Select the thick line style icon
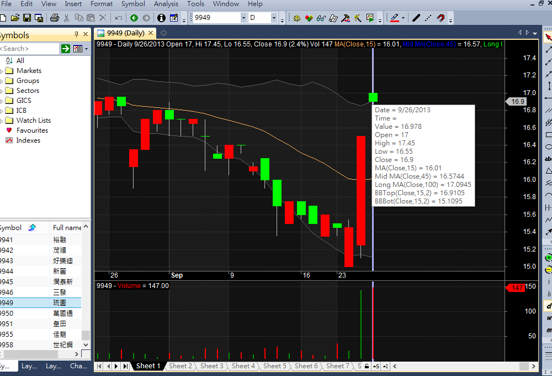Image resolution: width=552 pixels, height=376 pixels. click(x=416, y=18)
